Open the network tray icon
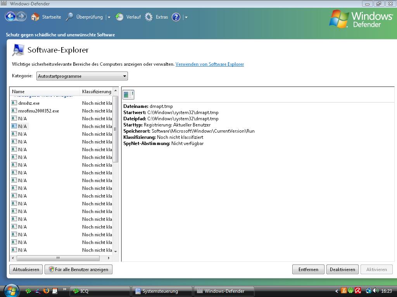 (368, 291)
